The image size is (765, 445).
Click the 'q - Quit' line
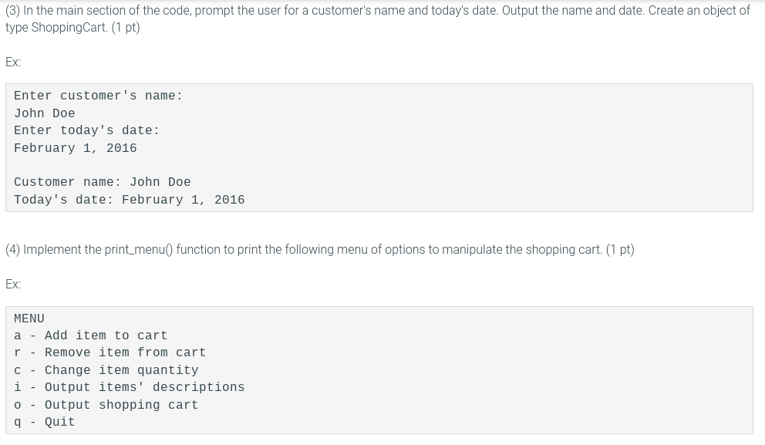(45, 422)
